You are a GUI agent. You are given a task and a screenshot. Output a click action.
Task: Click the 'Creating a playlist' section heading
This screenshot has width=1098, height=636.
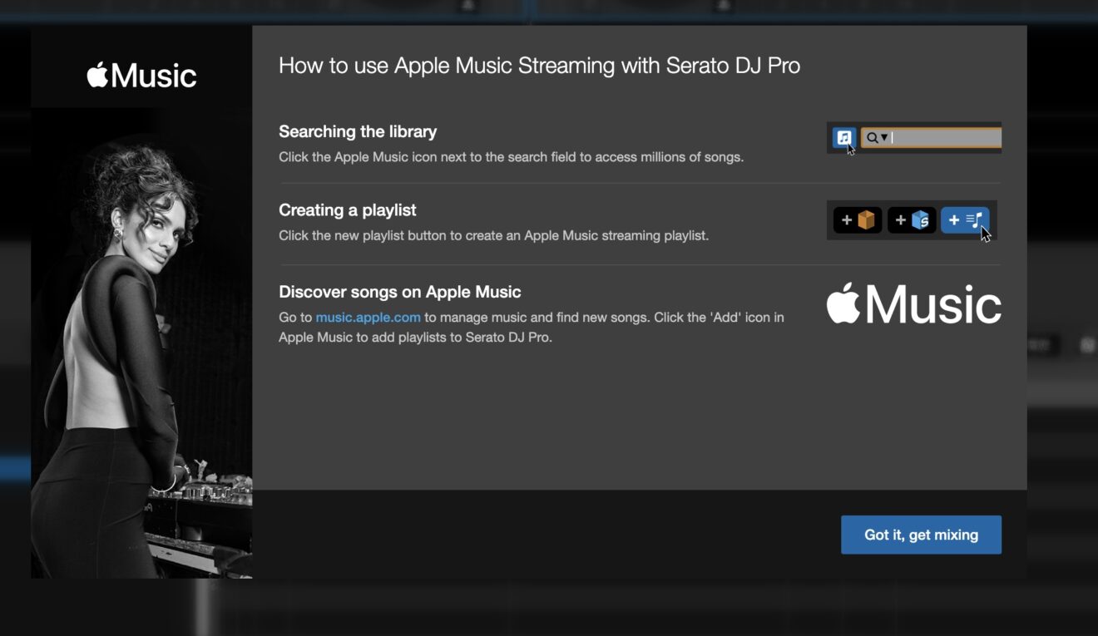pyautogui.click(x=347, y=210)
